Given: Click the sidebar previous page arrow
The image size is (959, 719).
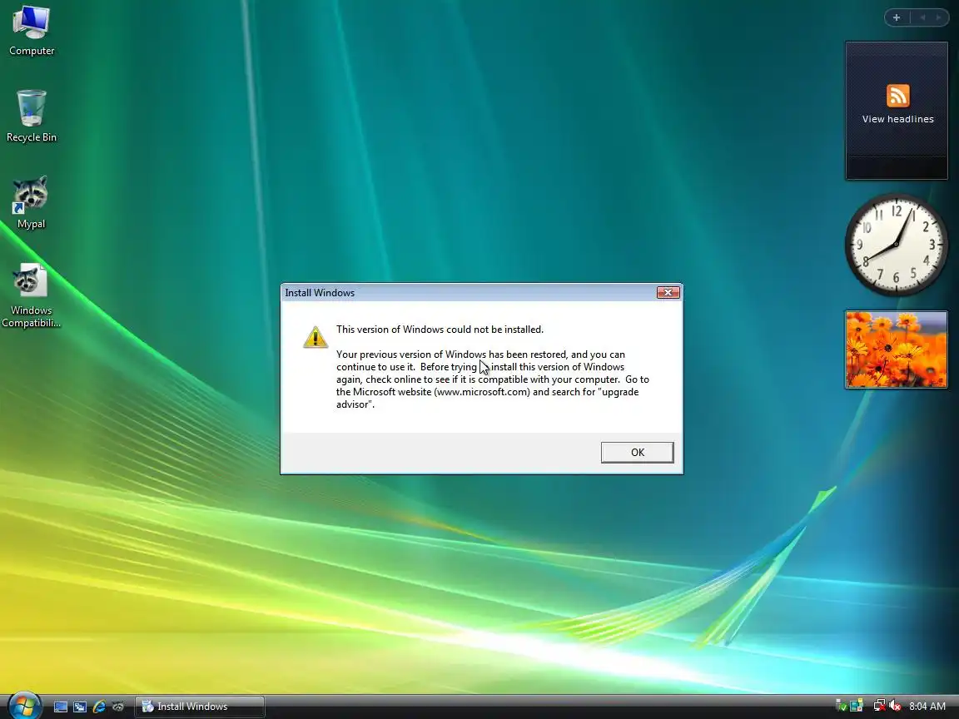Looking at the screenshot, I should [x=922, y=17].
